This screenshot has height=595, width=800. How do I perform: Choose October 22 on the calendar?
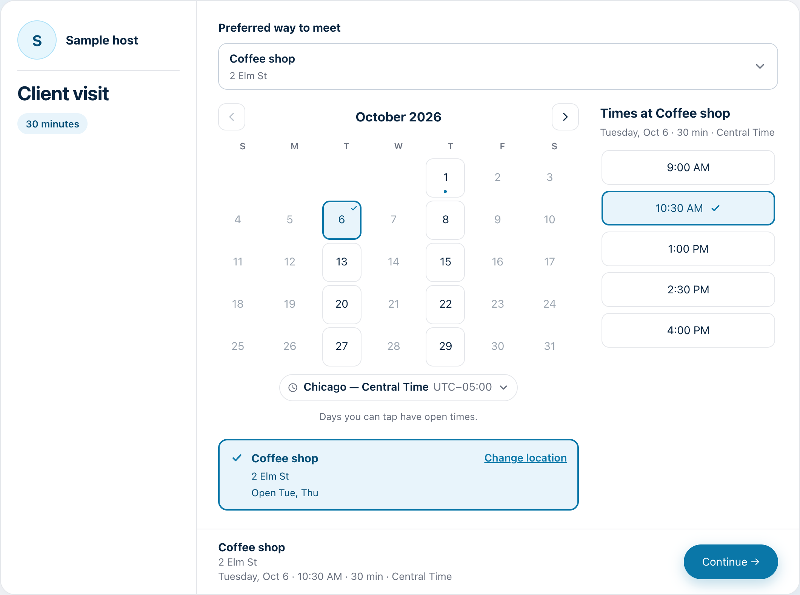pyautogui.click(x=445, y=305)
